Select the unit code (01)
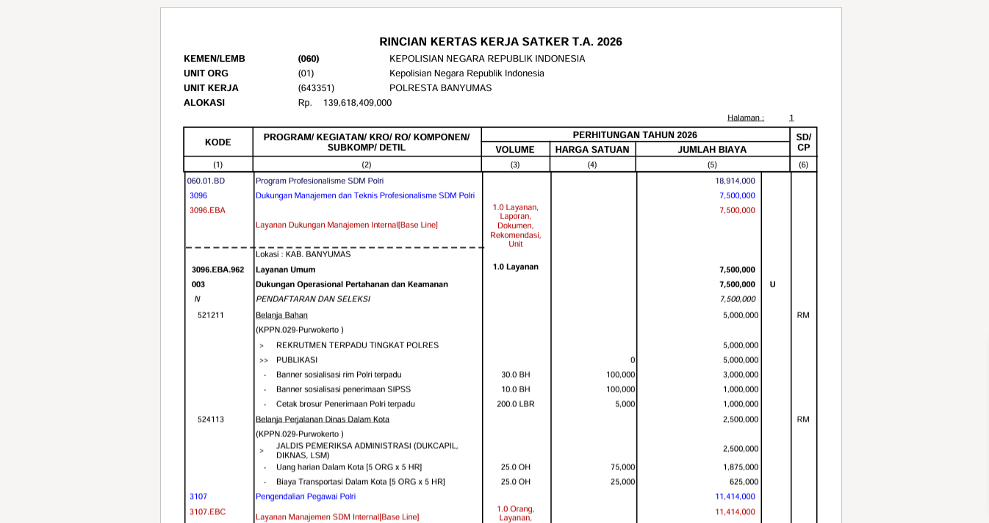989x523 pixels. point(306,73)
